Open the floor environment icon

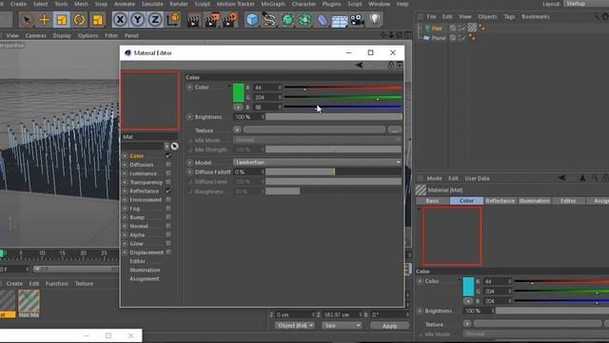click(340, 20)
